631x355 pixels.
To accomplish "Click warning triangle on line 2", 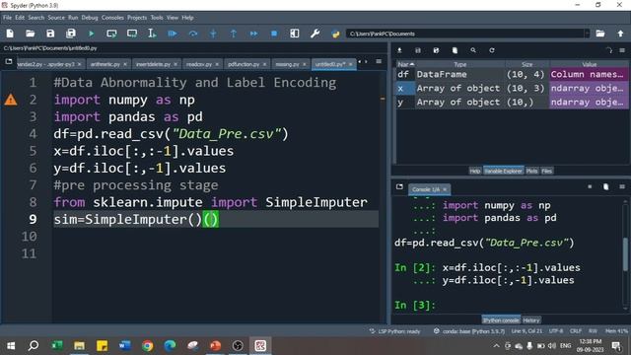I will [x=11, y=100].
